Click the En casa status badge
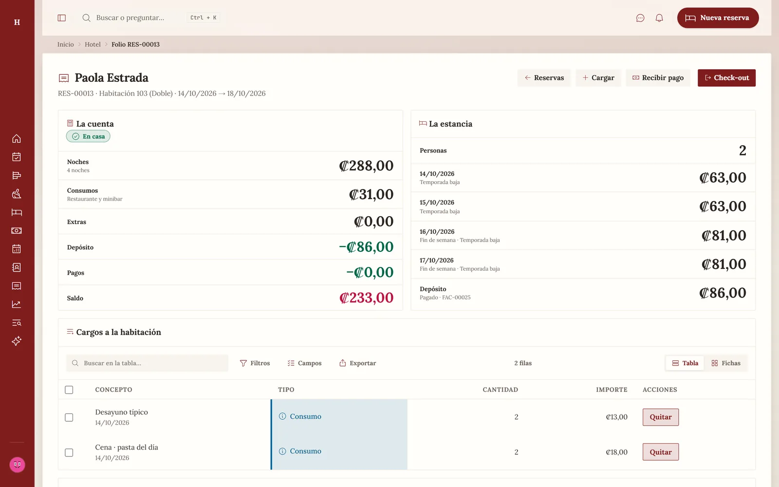The image size is (779, 487). (x=88, y=136)
